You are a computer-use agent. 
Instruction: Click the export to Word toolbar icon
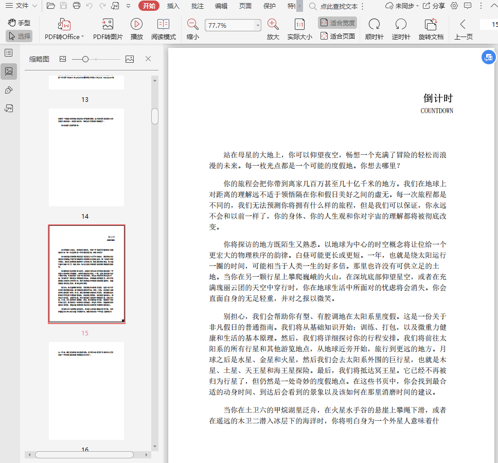coord(115,6)
